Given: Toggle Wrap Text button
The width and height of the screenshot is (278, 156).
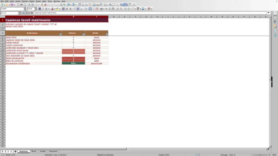Looking at the screenshot, I should (x=86, y=9).
